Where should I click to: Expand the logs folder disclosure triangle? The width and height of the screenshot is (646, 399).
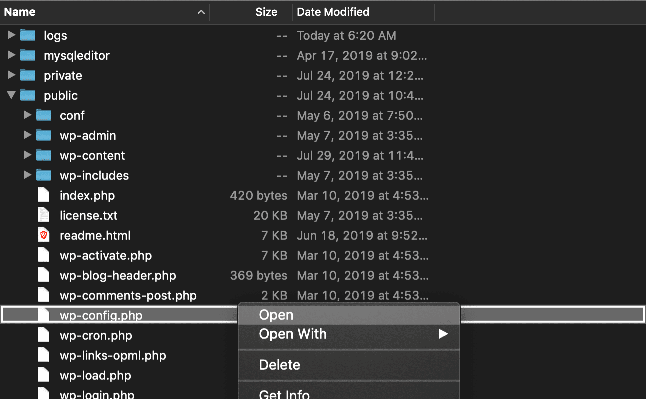point(11,35)
